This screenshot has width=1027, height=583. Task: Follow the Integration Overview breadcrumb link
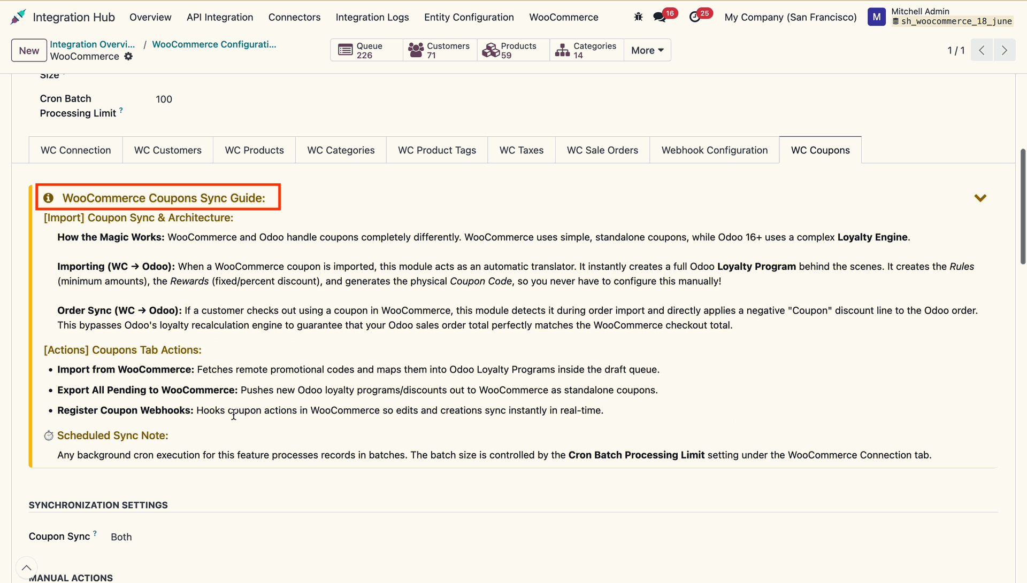coord(93,44)
